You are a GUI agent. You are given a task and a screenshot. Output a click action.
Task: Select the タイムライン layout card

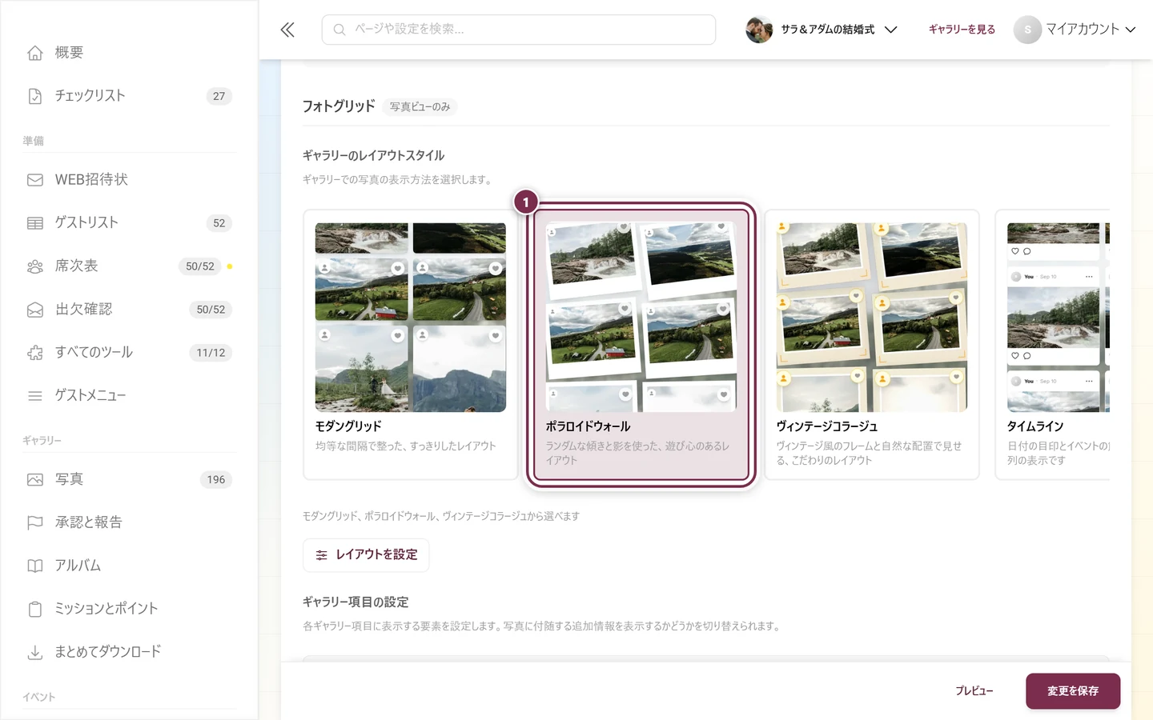pos(1052,345)
